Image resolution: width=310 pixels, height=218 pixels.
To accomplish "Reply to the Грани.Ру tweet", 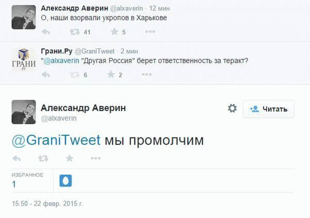I will point(45,75).
